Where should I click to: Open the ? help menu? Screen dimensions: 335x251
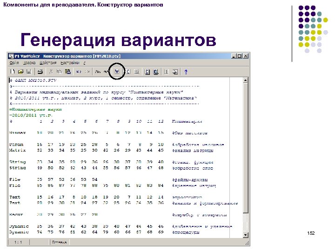pyautogui.click(x=84, y=63)
